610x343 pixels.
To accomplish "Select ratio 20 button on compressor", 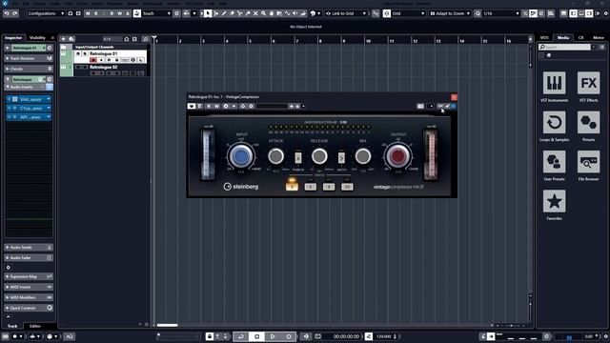I will 347,187.
